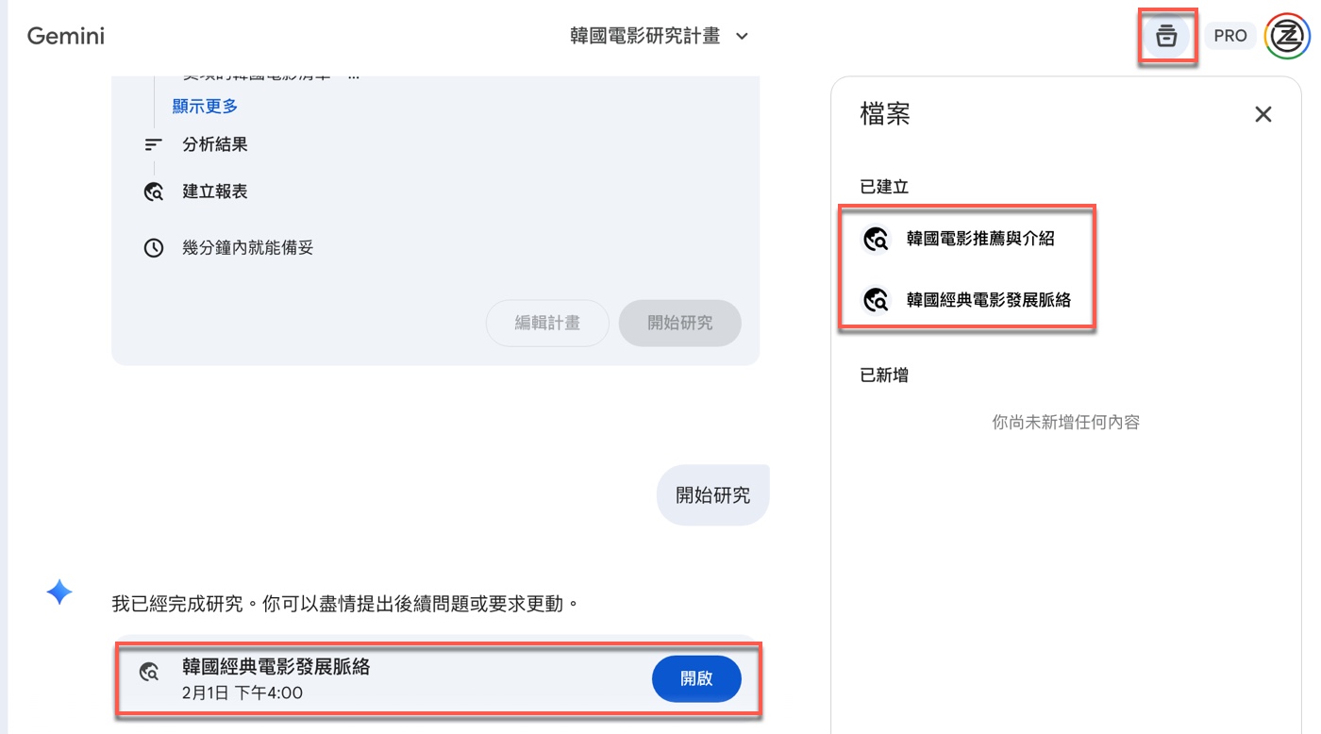Image resolution: width=1321 pixels, height=734 pixels.
Task: Click the Gemini sparkle icon beside the response
Action: [x=59, y=592]
